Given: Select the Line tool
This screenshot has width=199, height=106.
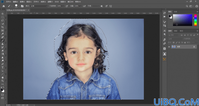Looking at the screenshot, I should (x=3, y=74).
